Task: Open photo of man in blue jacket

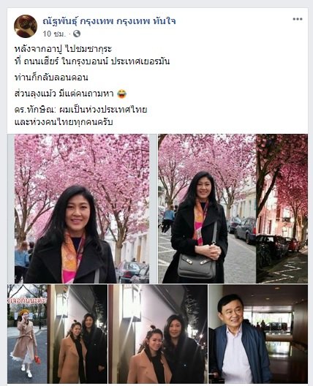Action: tap(258, 334)
